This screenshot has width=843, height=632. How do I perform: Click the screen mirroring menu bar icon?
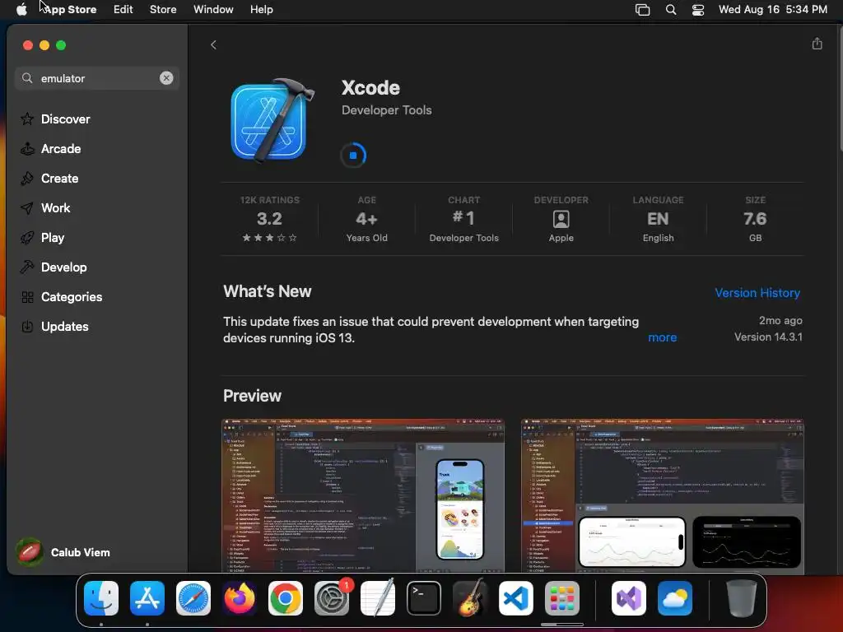point(642,10)
